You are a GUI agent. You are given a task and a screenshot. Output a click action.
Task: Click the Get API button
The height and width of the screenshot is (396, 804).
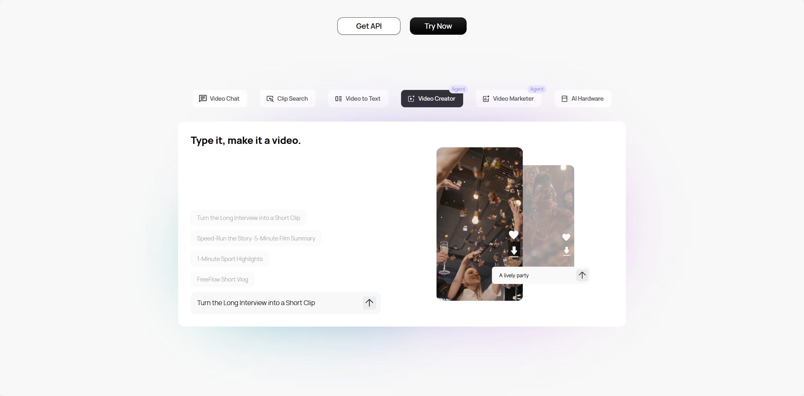[x=369, y=26]
